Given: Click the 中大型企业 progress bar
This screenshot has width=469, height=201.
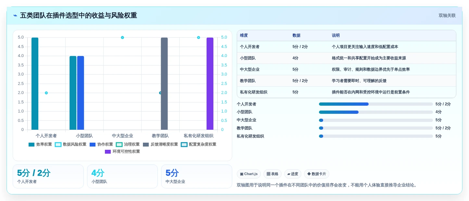Looking at the screenshot, I should [x=376, y=120].
